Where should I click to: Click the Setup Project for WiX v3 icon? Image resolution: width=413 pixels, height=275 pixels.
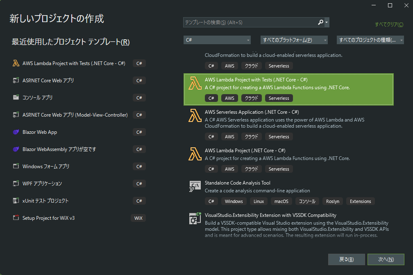pyautogui.click(x=16, y=218)
